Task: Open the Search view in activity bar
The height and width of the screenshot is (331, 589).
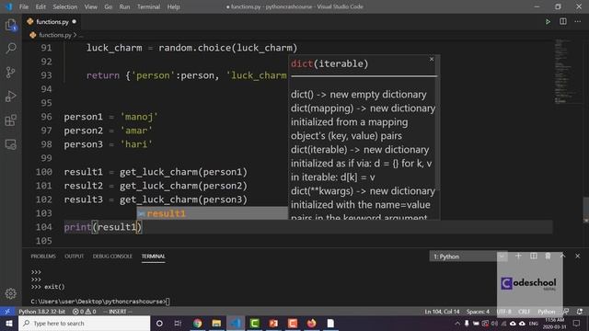Action: [x=11, y=48]
